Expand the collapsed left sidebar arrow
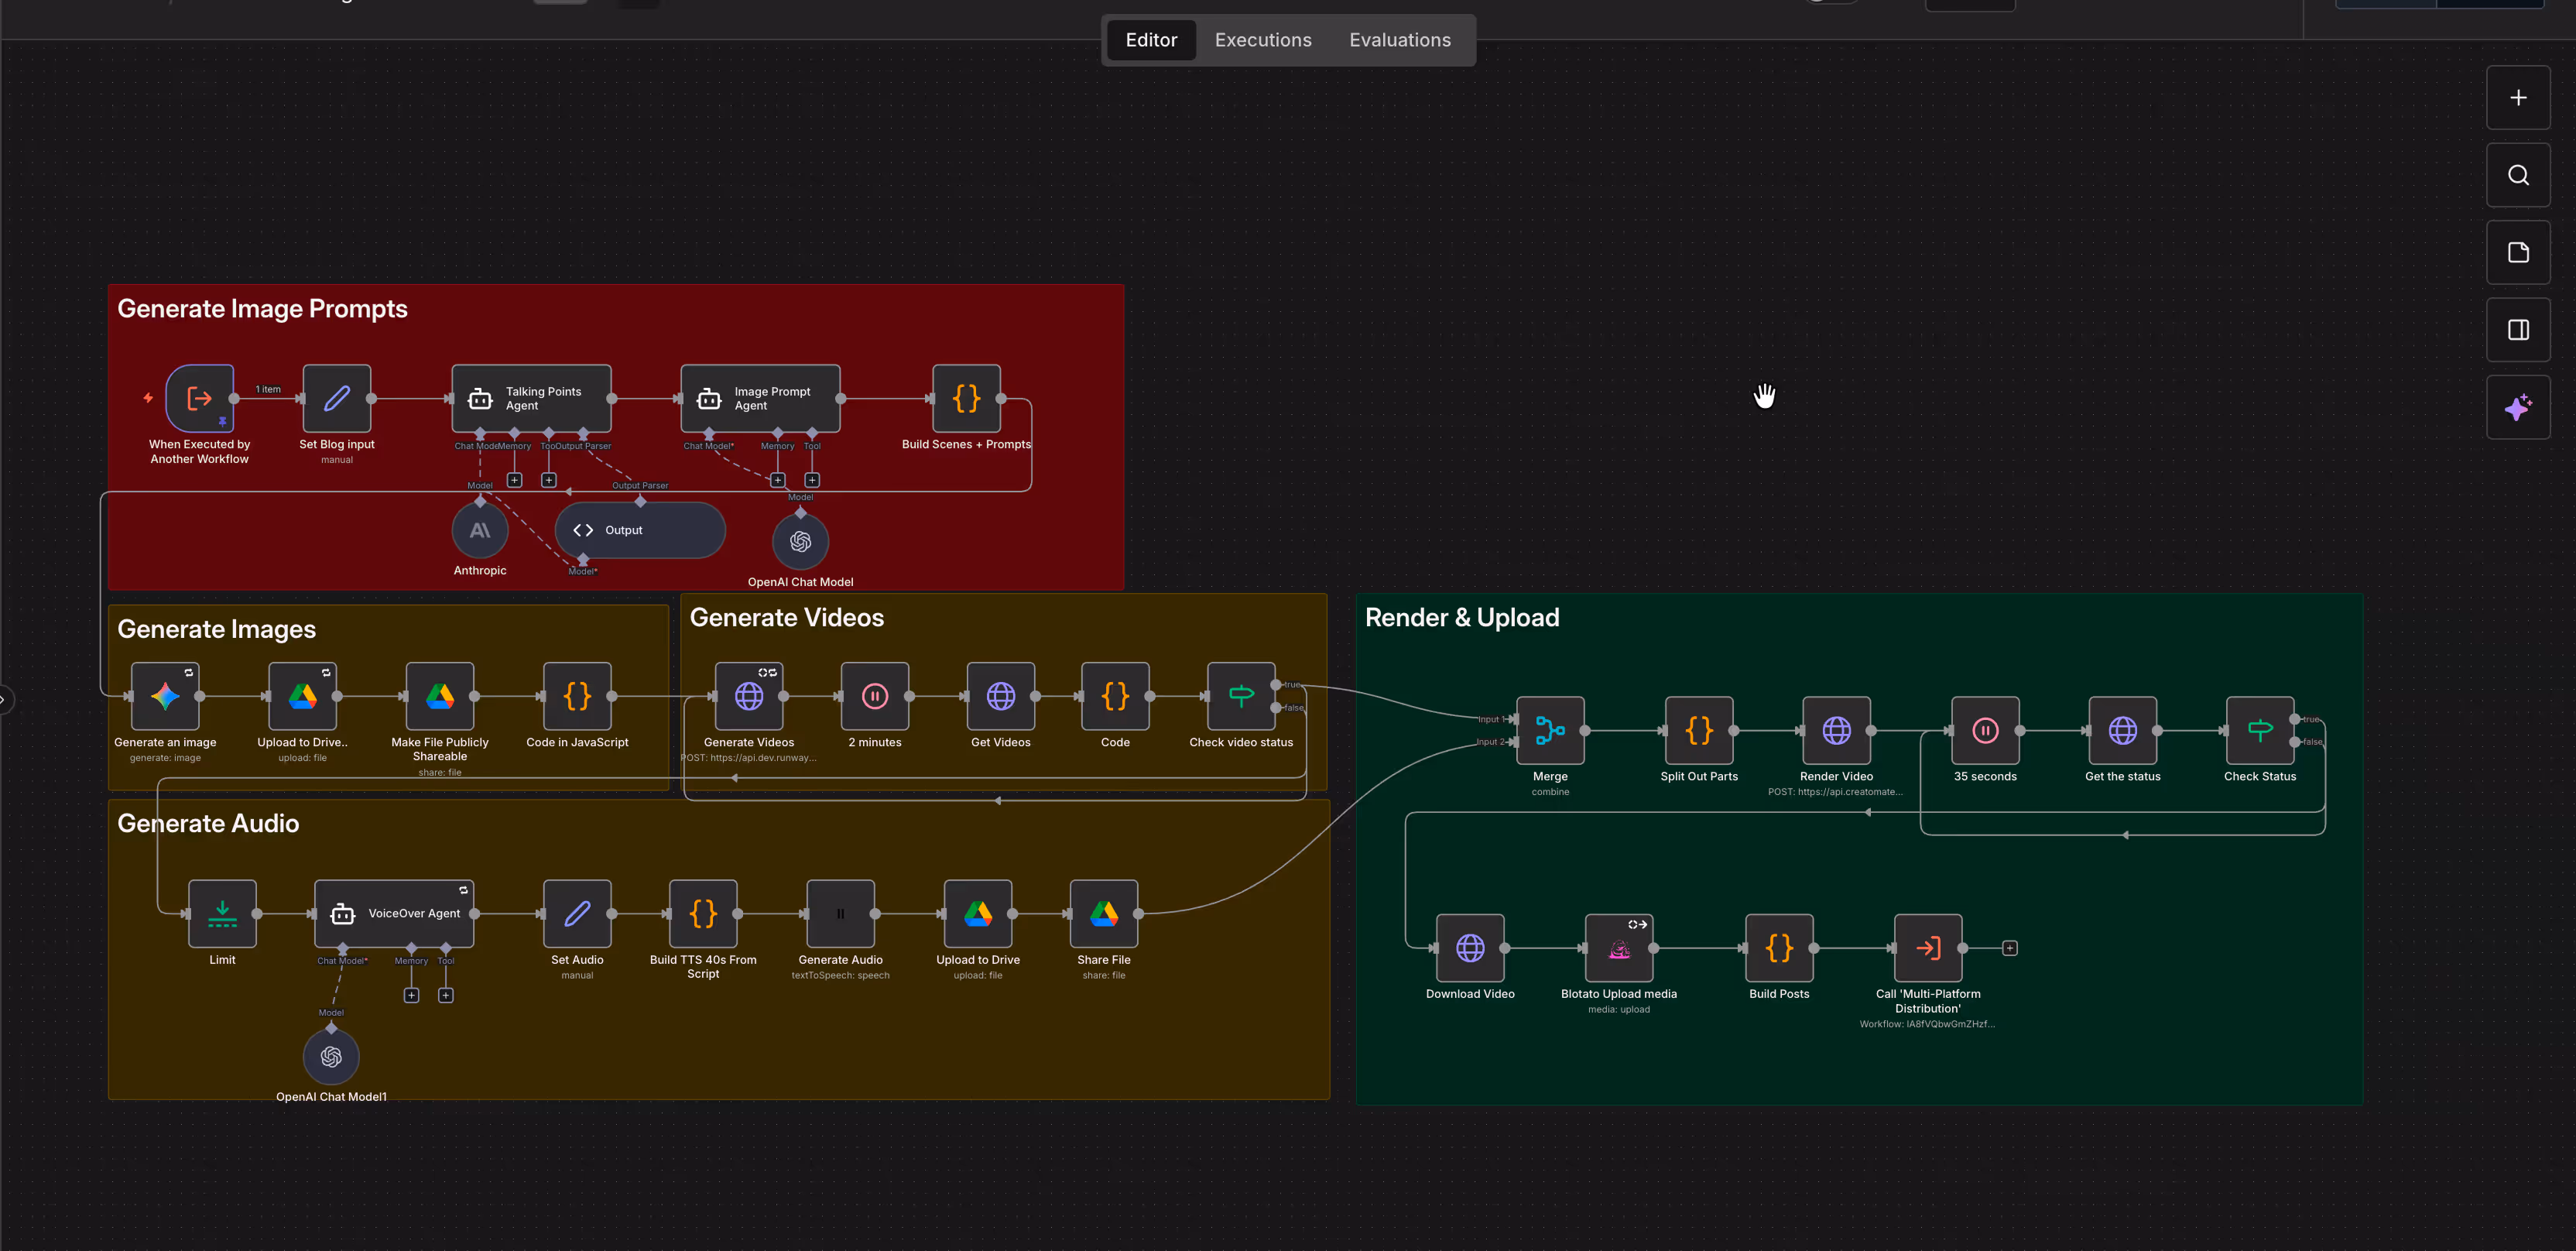 pyautogui.click(x=4, y=699)
